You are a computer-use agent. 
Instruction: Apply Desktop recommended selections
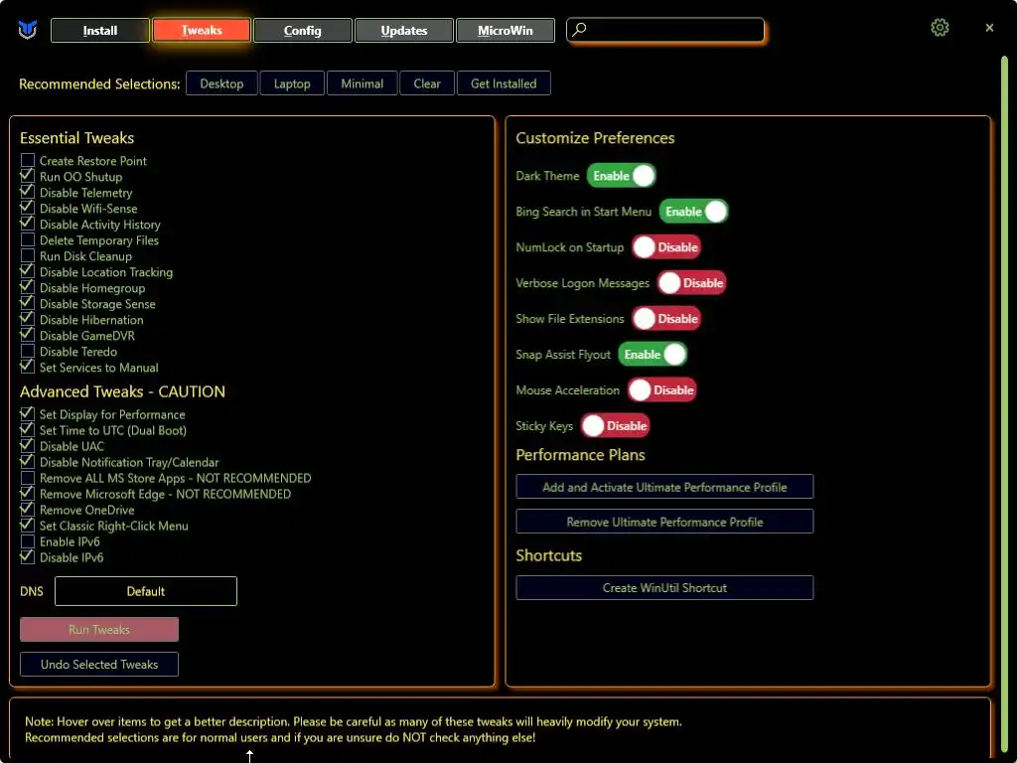(221, 83)
